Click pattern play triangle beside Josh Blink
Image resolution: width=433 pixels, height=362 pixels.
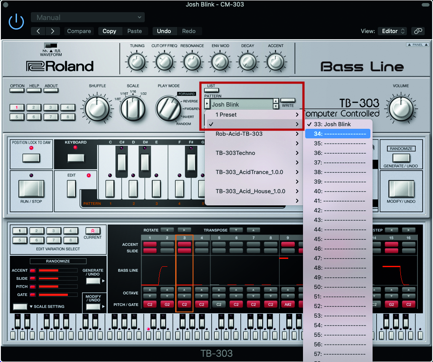207,104
